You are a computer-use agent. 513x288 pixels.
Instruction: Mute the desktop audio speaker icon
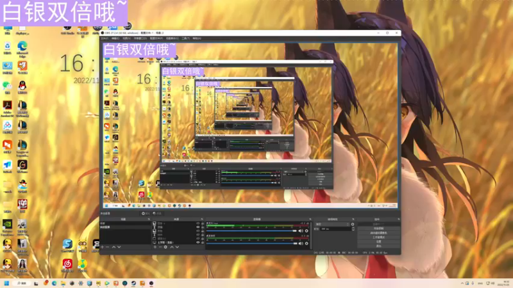301,243
